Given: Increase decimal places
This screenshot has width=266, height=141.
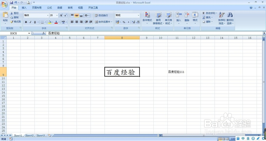Looking at the screenshot, I should (134, 22).
